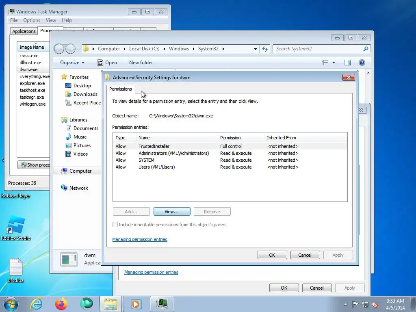Select the Permissions tab

click(120, 89)
